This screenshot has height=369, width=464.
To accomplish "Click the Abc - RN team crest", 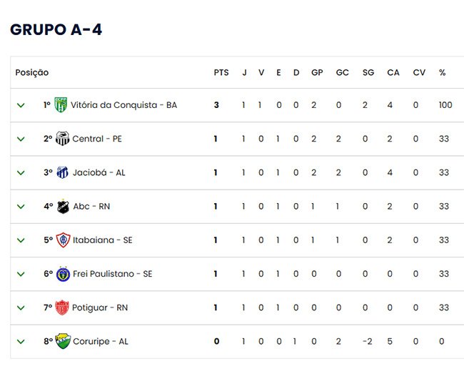I will (63, 206).
